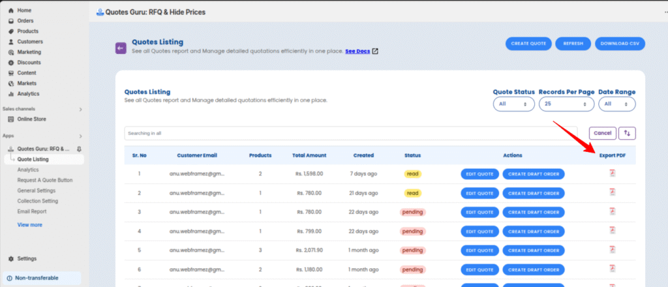Click Edit Quote for row 1

pyautogui.click(x=479, y=174)
